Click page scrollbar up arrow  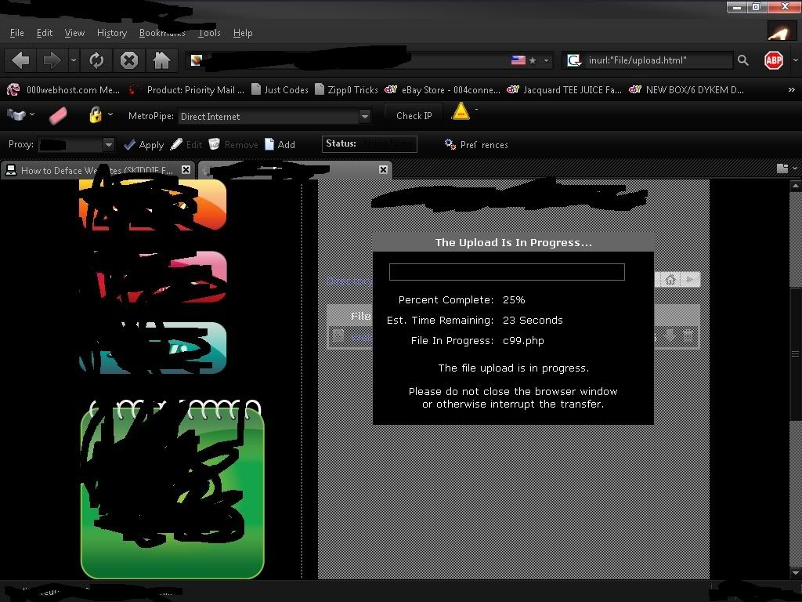pyautogui.click(x=796, y=187)
